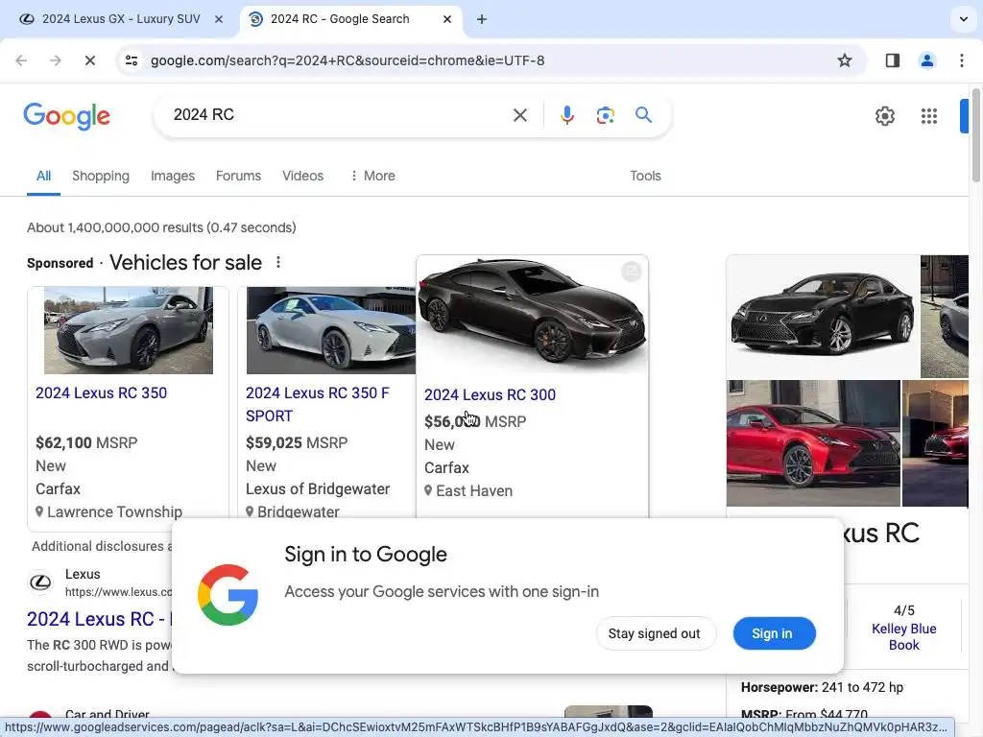Expand the More search filters
The image size is (983, 737).
(x=372, y=177)
